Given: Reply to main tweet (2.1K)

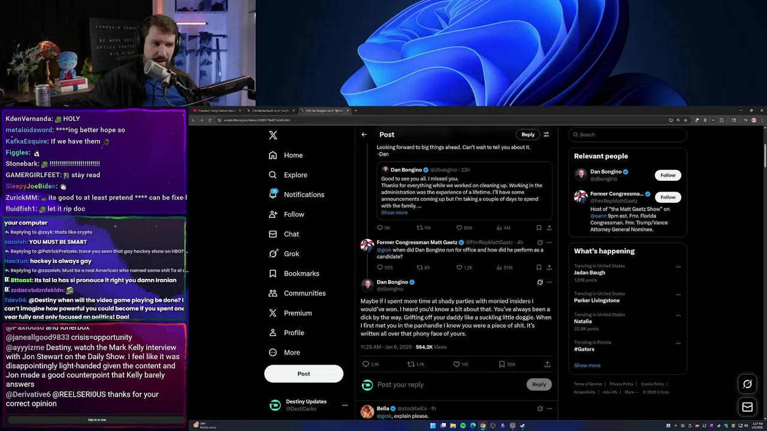Looking at the screenshot, I should click(x=370, y=364).
